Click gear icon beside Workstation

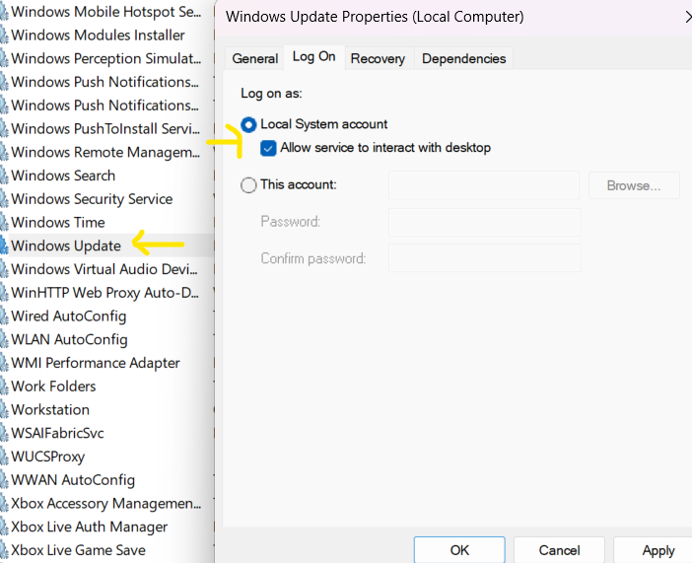pyautogui.click(x=4, y=410)
